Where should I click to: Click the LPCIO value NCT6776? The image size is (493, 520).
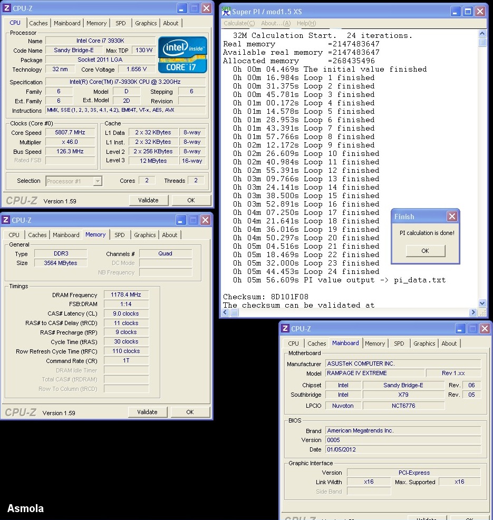pos(403,406)
